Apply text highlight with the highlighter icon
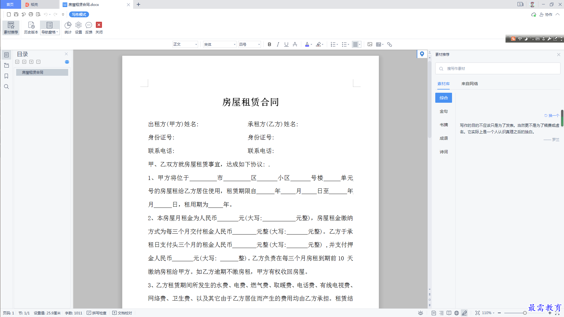 (x=318, y=44)
